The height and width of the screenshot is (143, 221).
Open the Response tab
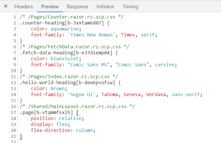coord(78,7)
